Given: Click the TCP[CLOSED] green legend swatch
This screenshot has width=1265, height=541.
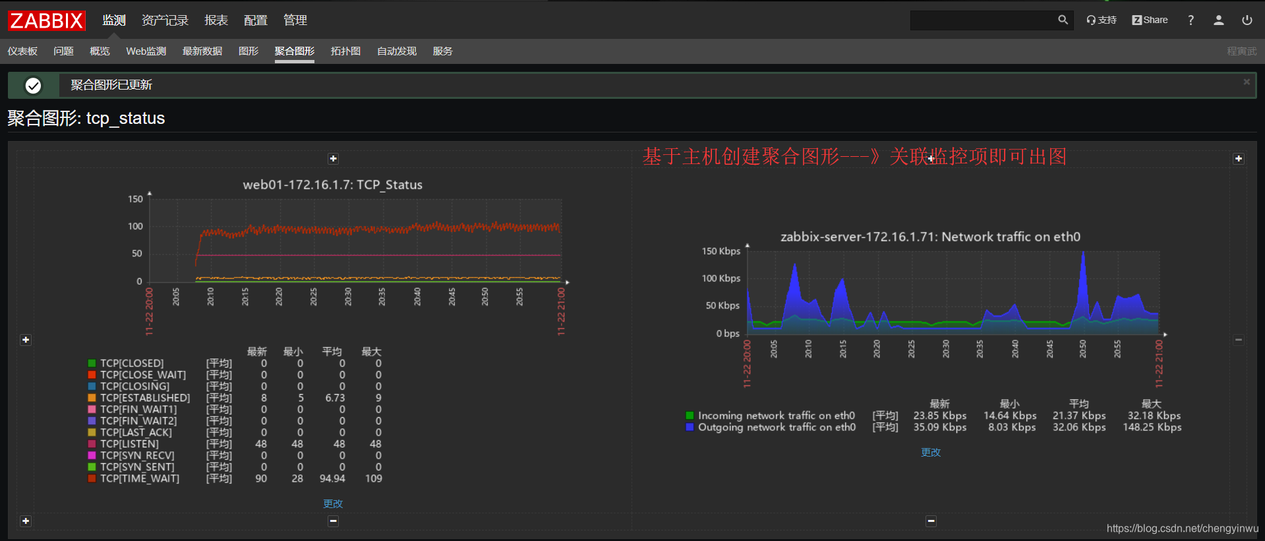Looking at the screenshot, I should point(92,363).
